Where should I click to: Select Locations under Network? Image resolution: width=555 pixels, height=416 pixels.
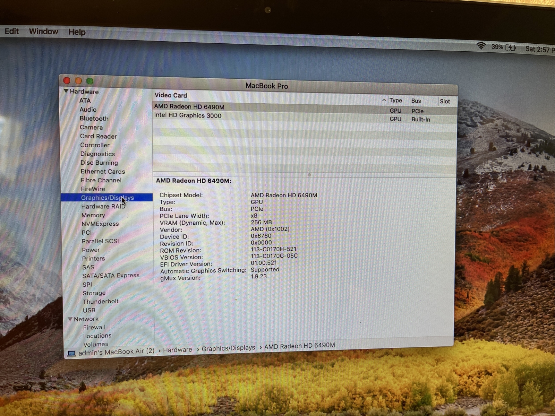pos(97,336)
